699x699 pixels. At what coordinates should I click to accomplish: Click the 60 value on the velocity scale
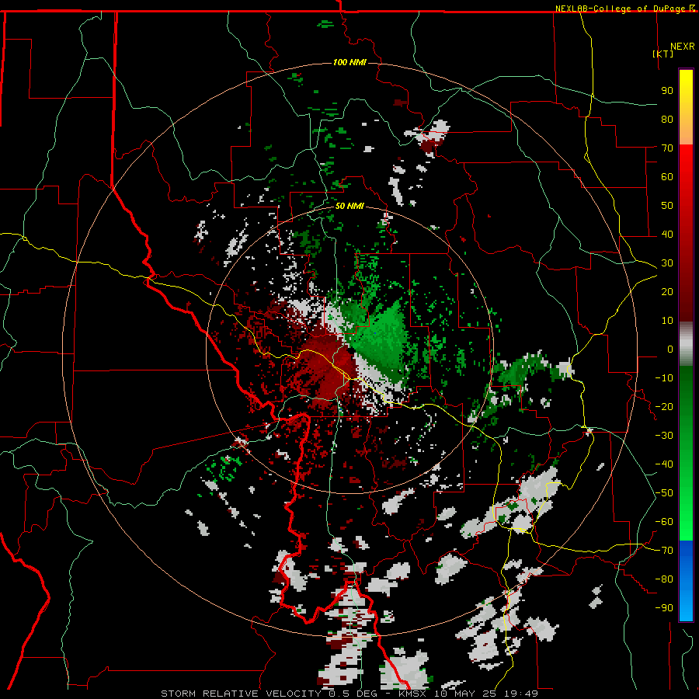667,177
